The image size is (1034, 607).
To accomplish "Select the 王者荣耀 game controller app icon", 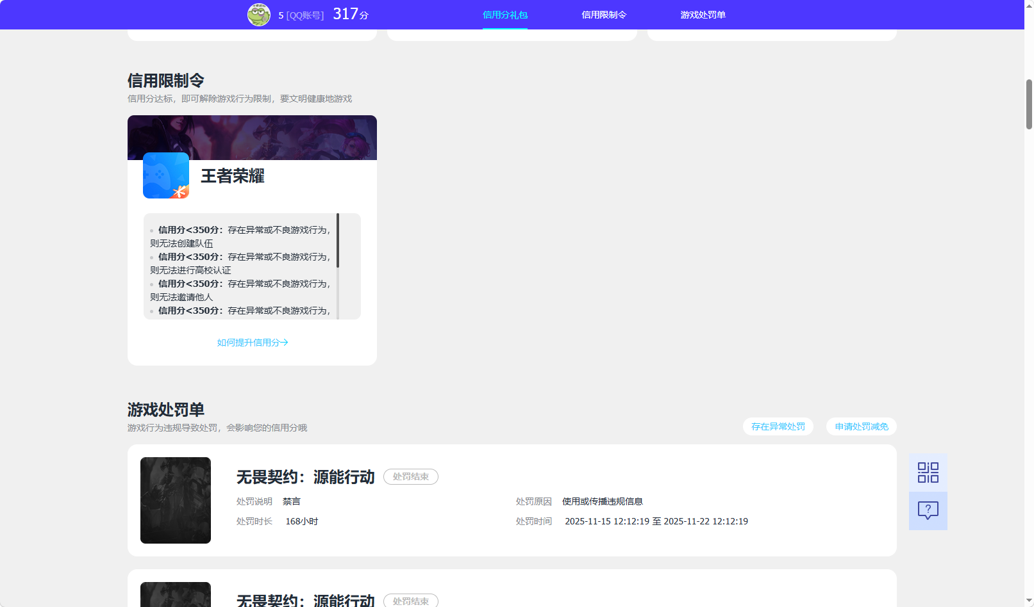I will pyautogui.click(x=165, y=175).
